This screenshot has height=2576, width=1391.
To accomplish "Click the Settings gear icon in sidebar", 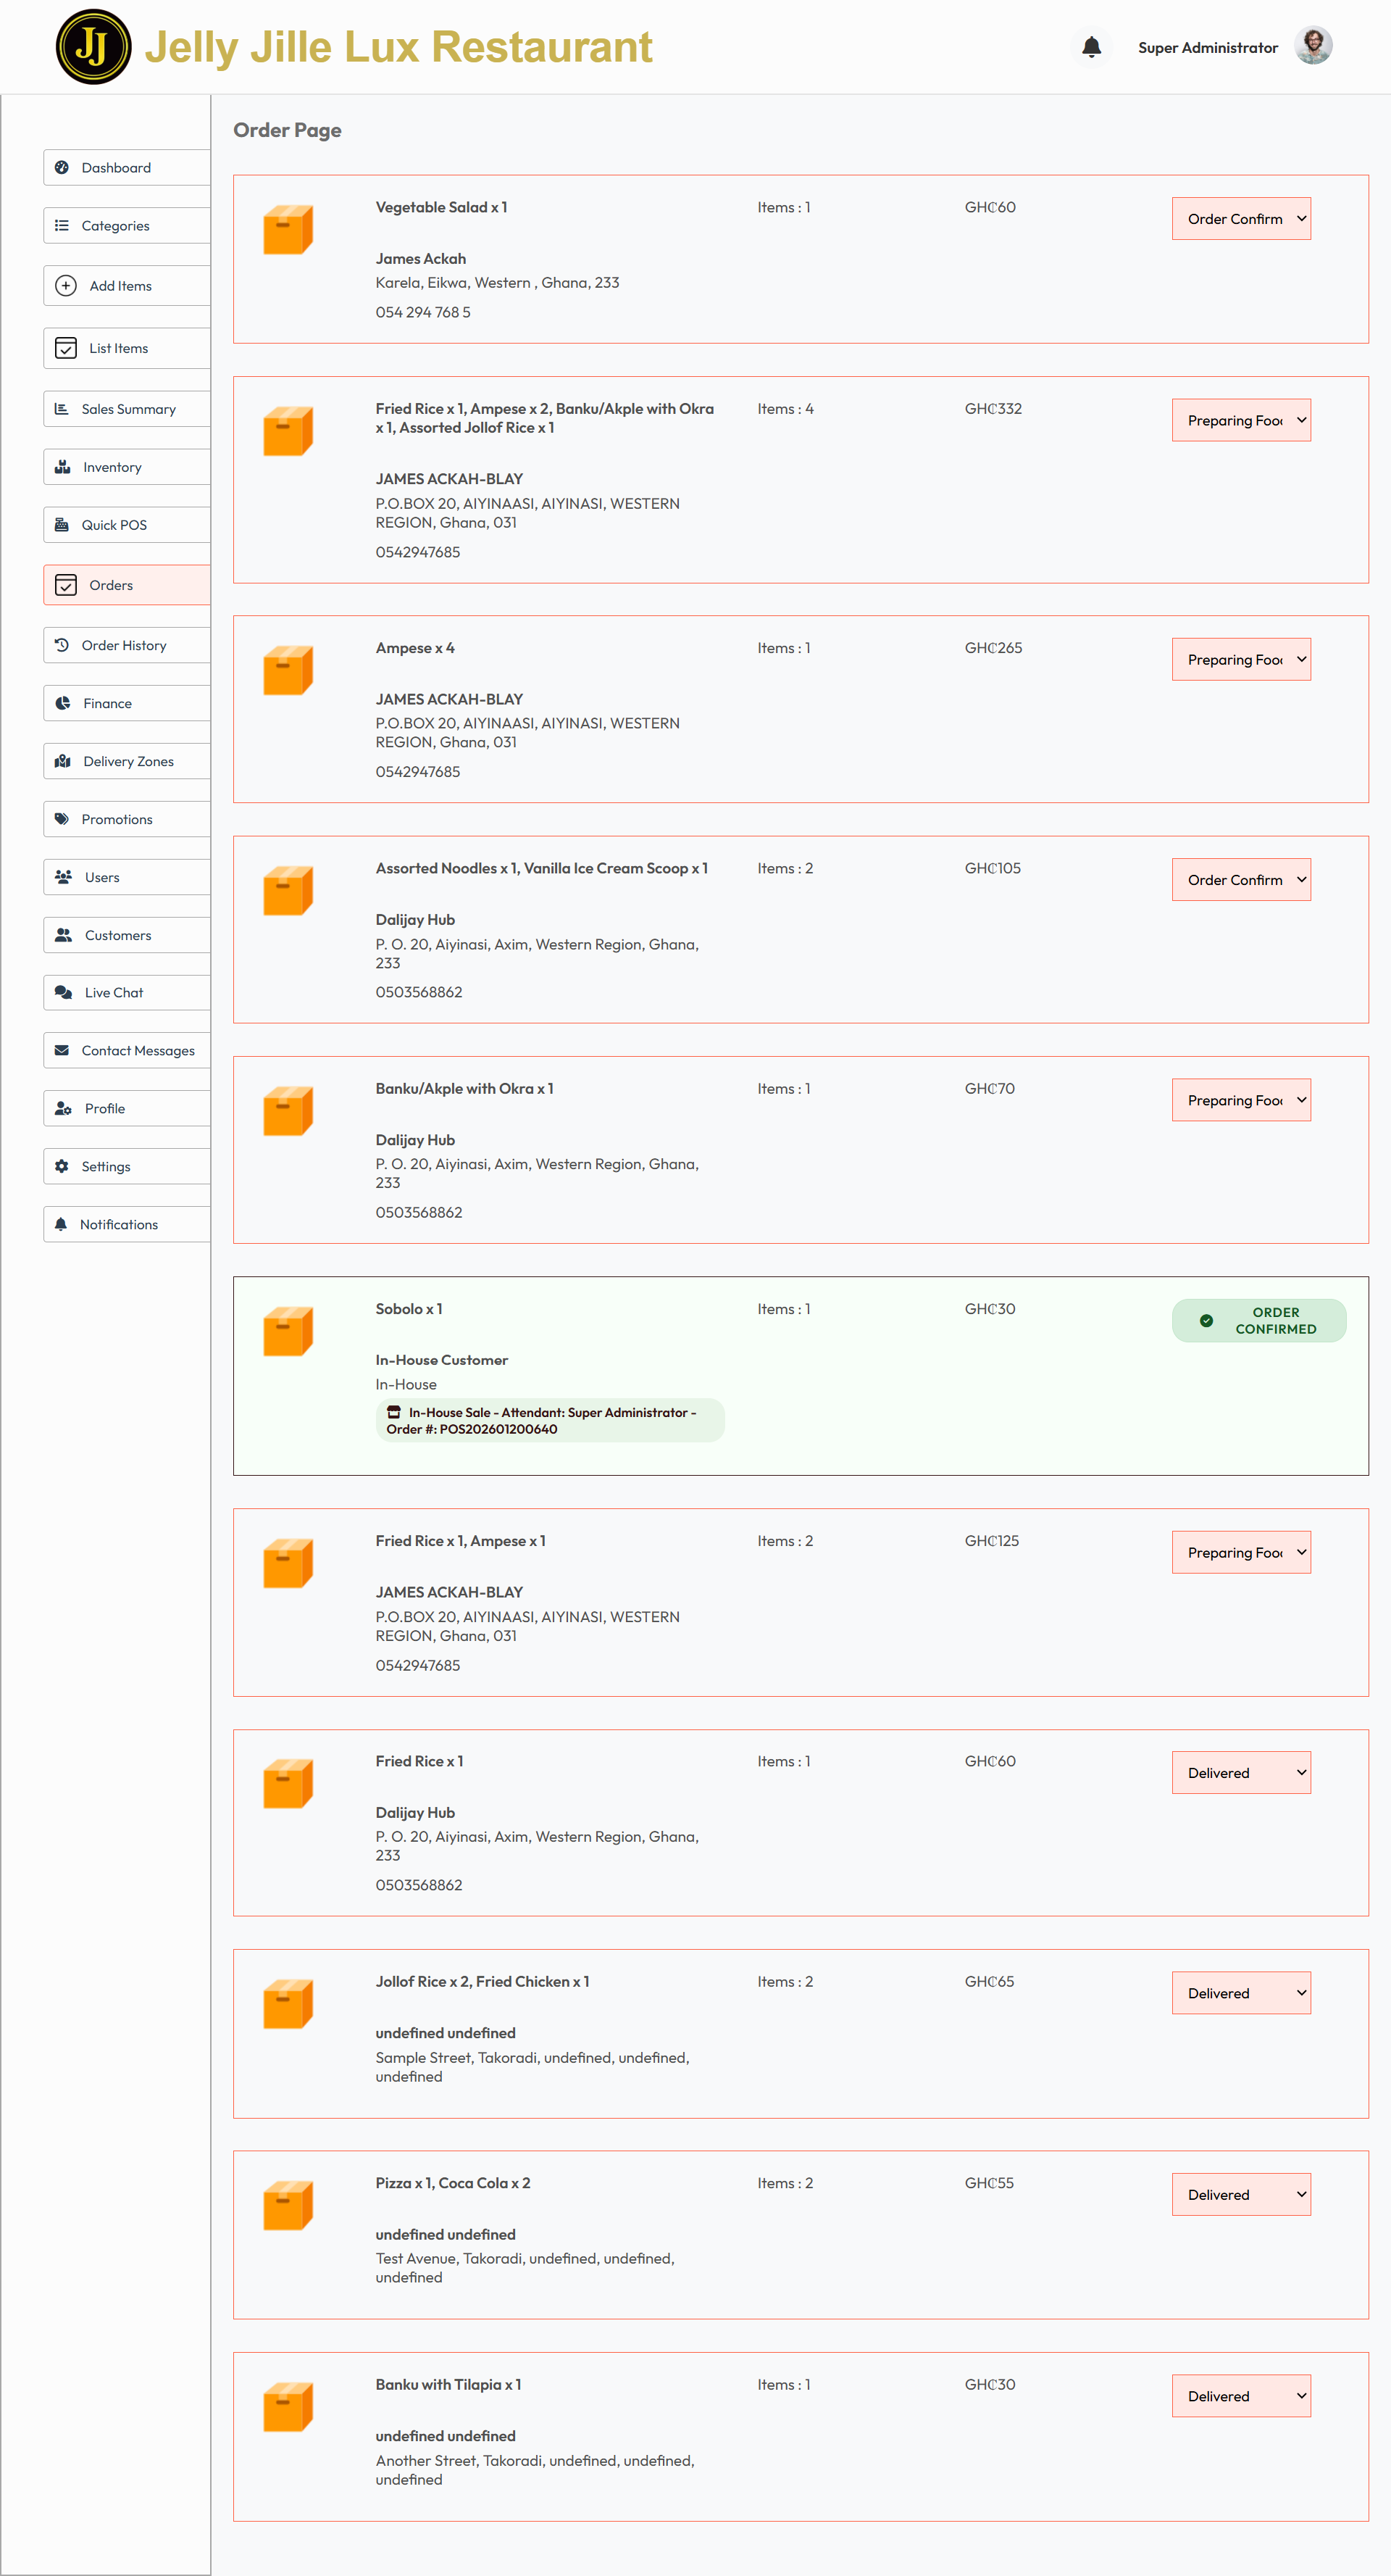I will click(62, 1167).
